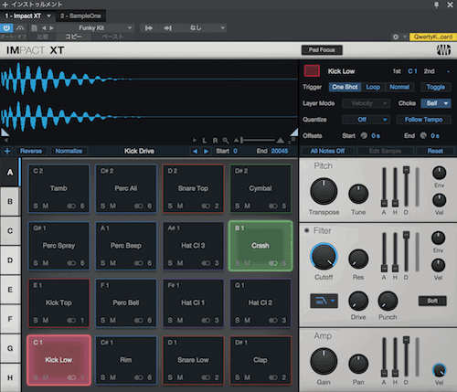This screenshot has height=392, width=457.
Task: Click the Pitch Transpose knob
Action: click(324, 191)
